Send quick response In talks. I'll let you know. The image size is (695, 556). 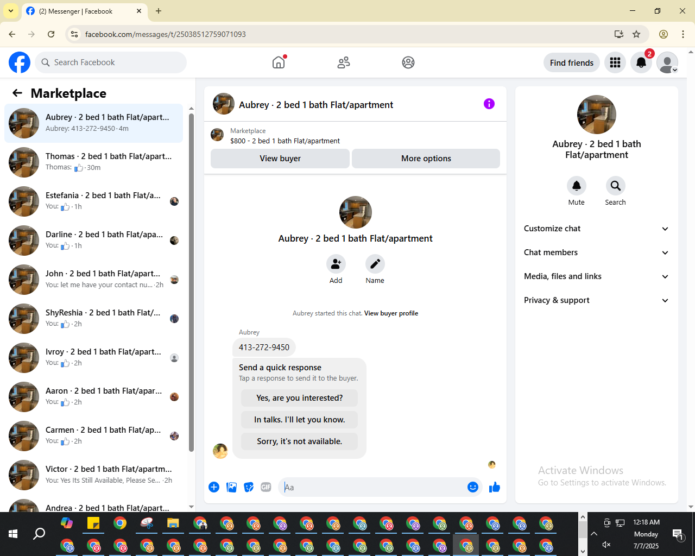[x=300, y=420]
